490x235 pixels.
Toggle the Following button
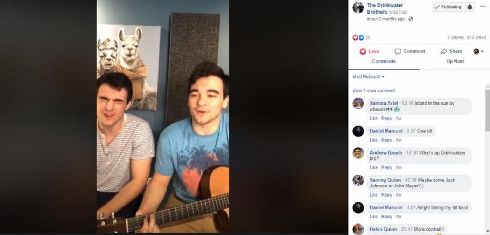(448, 7)
